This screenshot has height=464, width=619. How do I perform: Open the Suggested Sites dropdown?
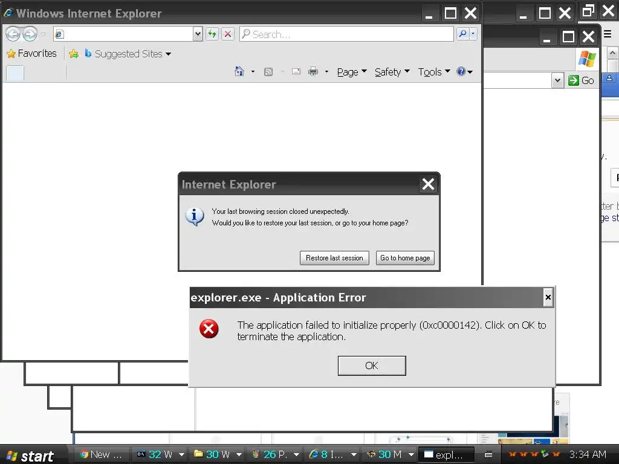(128, 54)
